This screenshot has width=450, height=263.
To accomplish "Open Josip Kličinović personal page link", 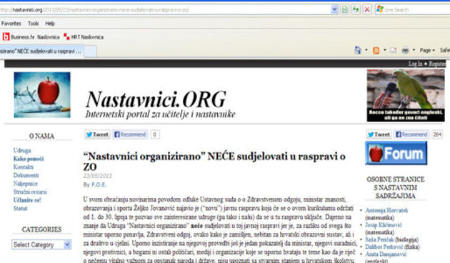I will [x=384, y=225].
